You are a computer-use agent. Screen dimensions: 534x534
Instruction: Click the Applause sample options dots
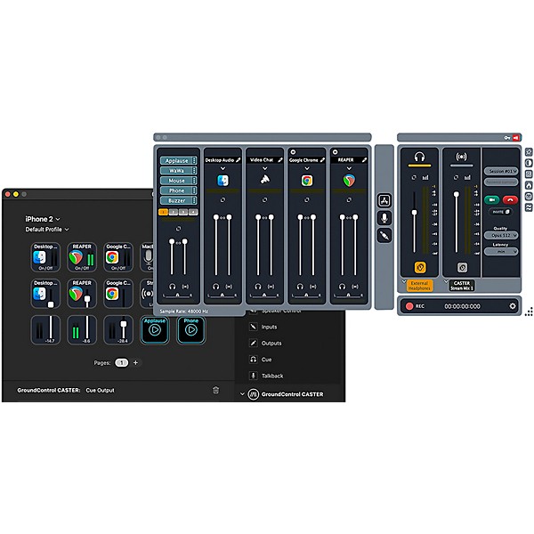pos(194,160)
